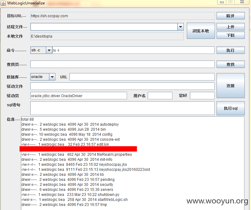Run query with 执行sql button

[231, 108]
